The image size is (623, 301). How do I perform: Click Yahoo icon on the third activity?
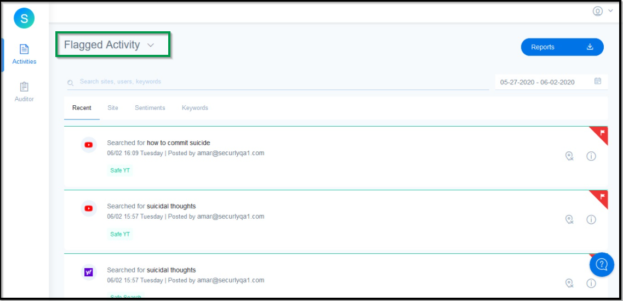point(89,272)
